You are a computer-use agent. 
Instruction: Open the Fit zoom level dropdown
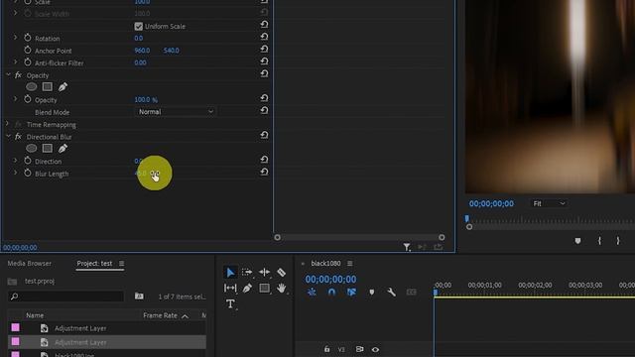click(x=549, y=203)
